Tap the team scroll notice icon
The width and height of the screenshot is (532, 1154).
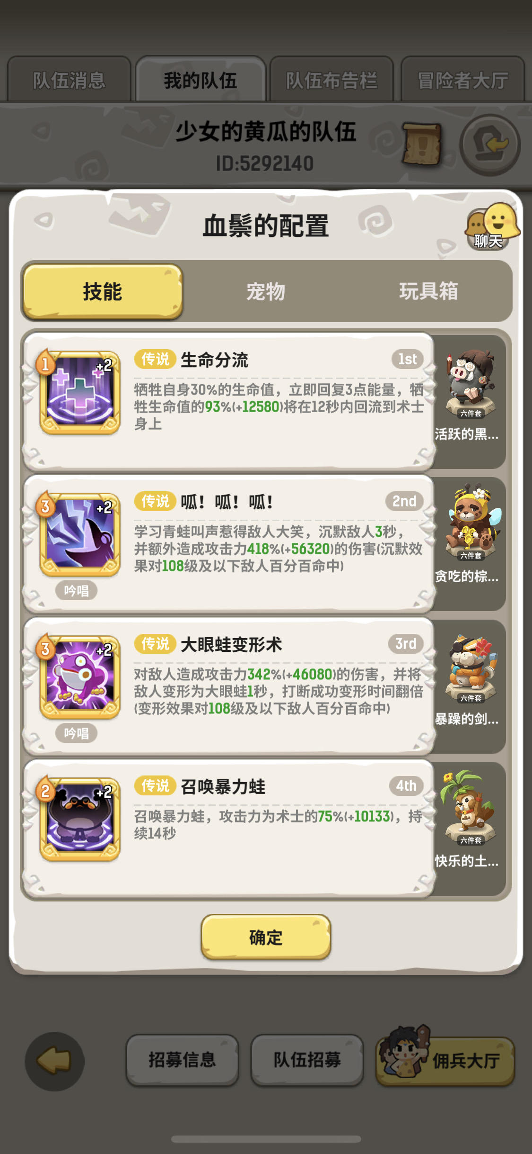click(x=421, y=144)
